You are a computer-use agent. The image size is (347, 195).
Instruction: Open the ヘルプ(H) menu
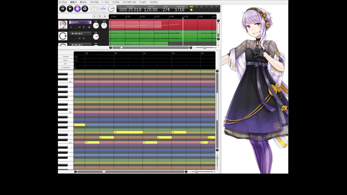pyautogui.click(x=153, y=2)
